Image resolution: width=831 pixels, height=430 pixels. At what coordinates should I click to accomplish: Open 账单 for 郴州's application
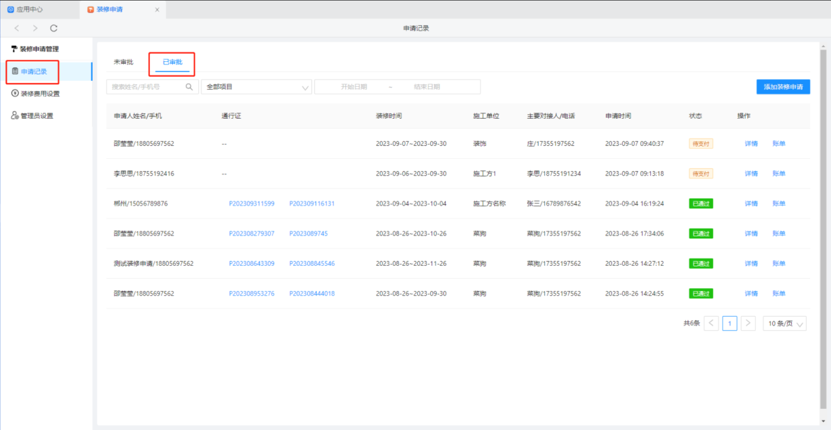778,204
